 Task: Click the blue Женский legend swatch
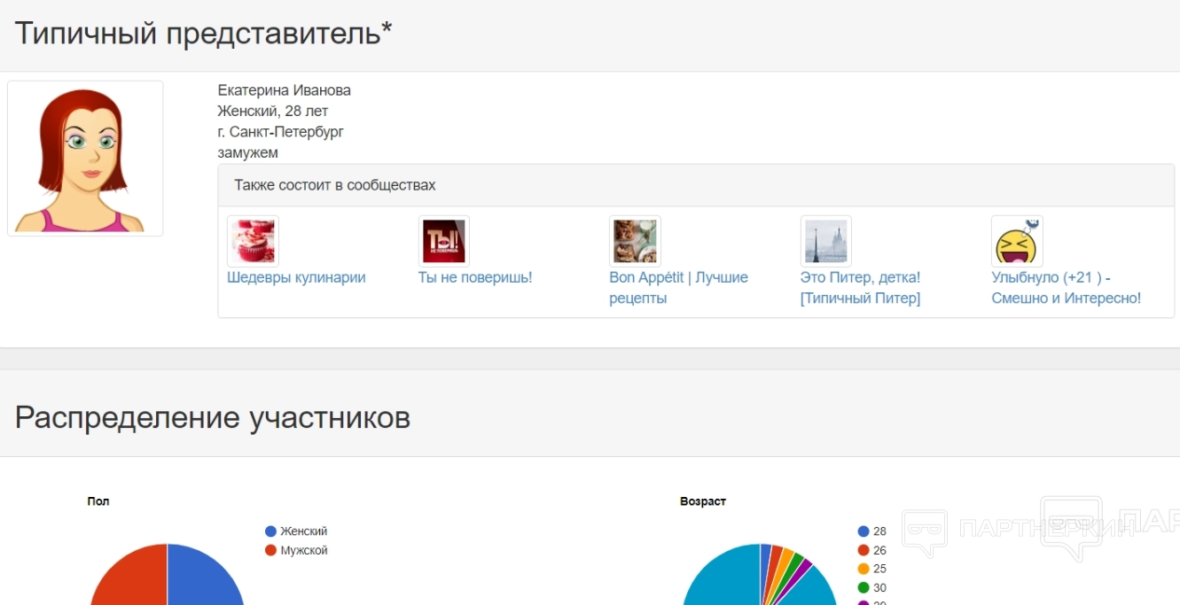point(271,531)
